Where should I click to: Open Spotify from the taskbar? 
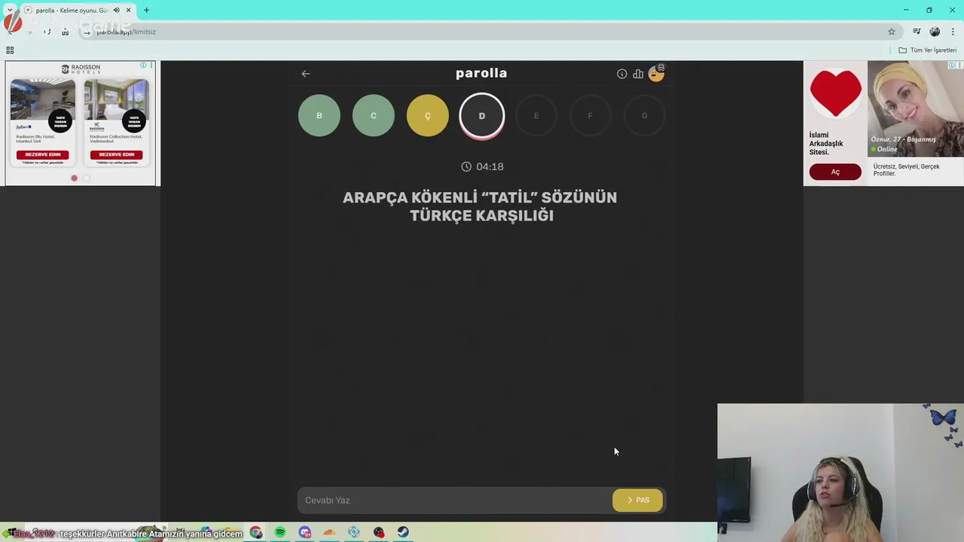pos(280,532)
